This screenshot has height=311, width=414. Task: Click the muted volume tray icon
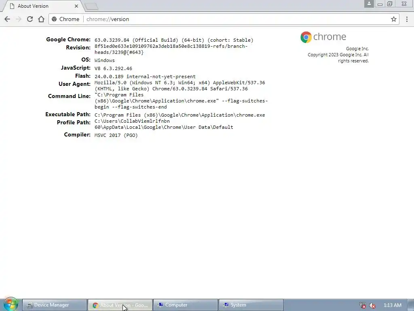372,305
